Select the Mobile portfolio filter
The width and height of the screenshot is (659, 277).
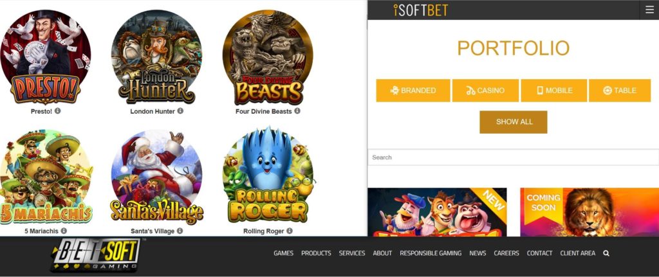(554, 90)
